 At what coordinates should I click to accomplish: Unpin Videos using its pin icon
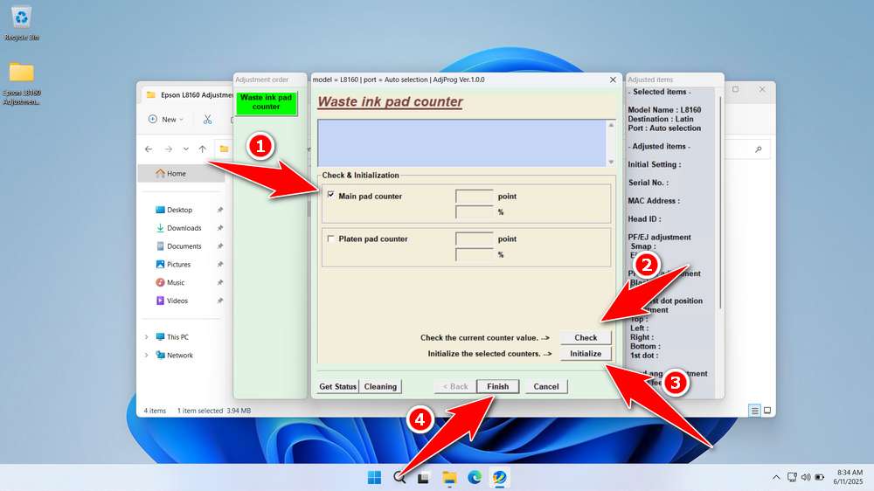(220, 301)
